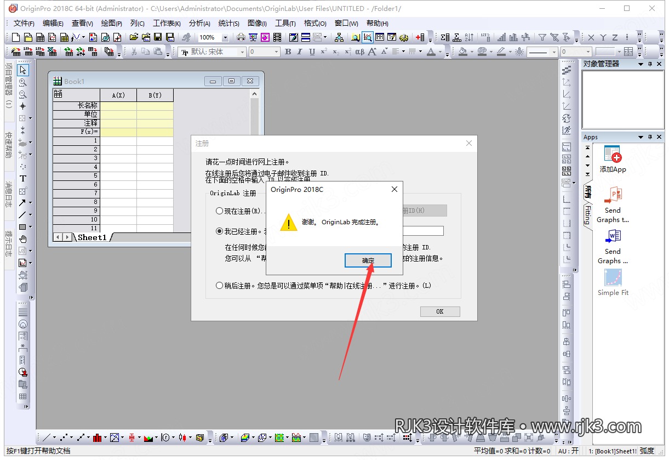Click the Set as Y column icon

point(603,37)
